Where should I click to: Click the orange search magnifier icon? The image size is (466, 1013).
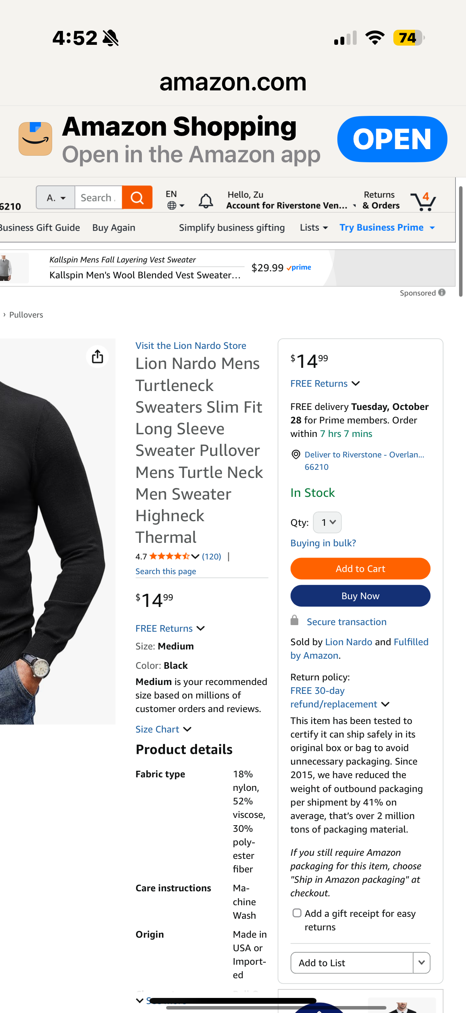[x=137, y=197]
